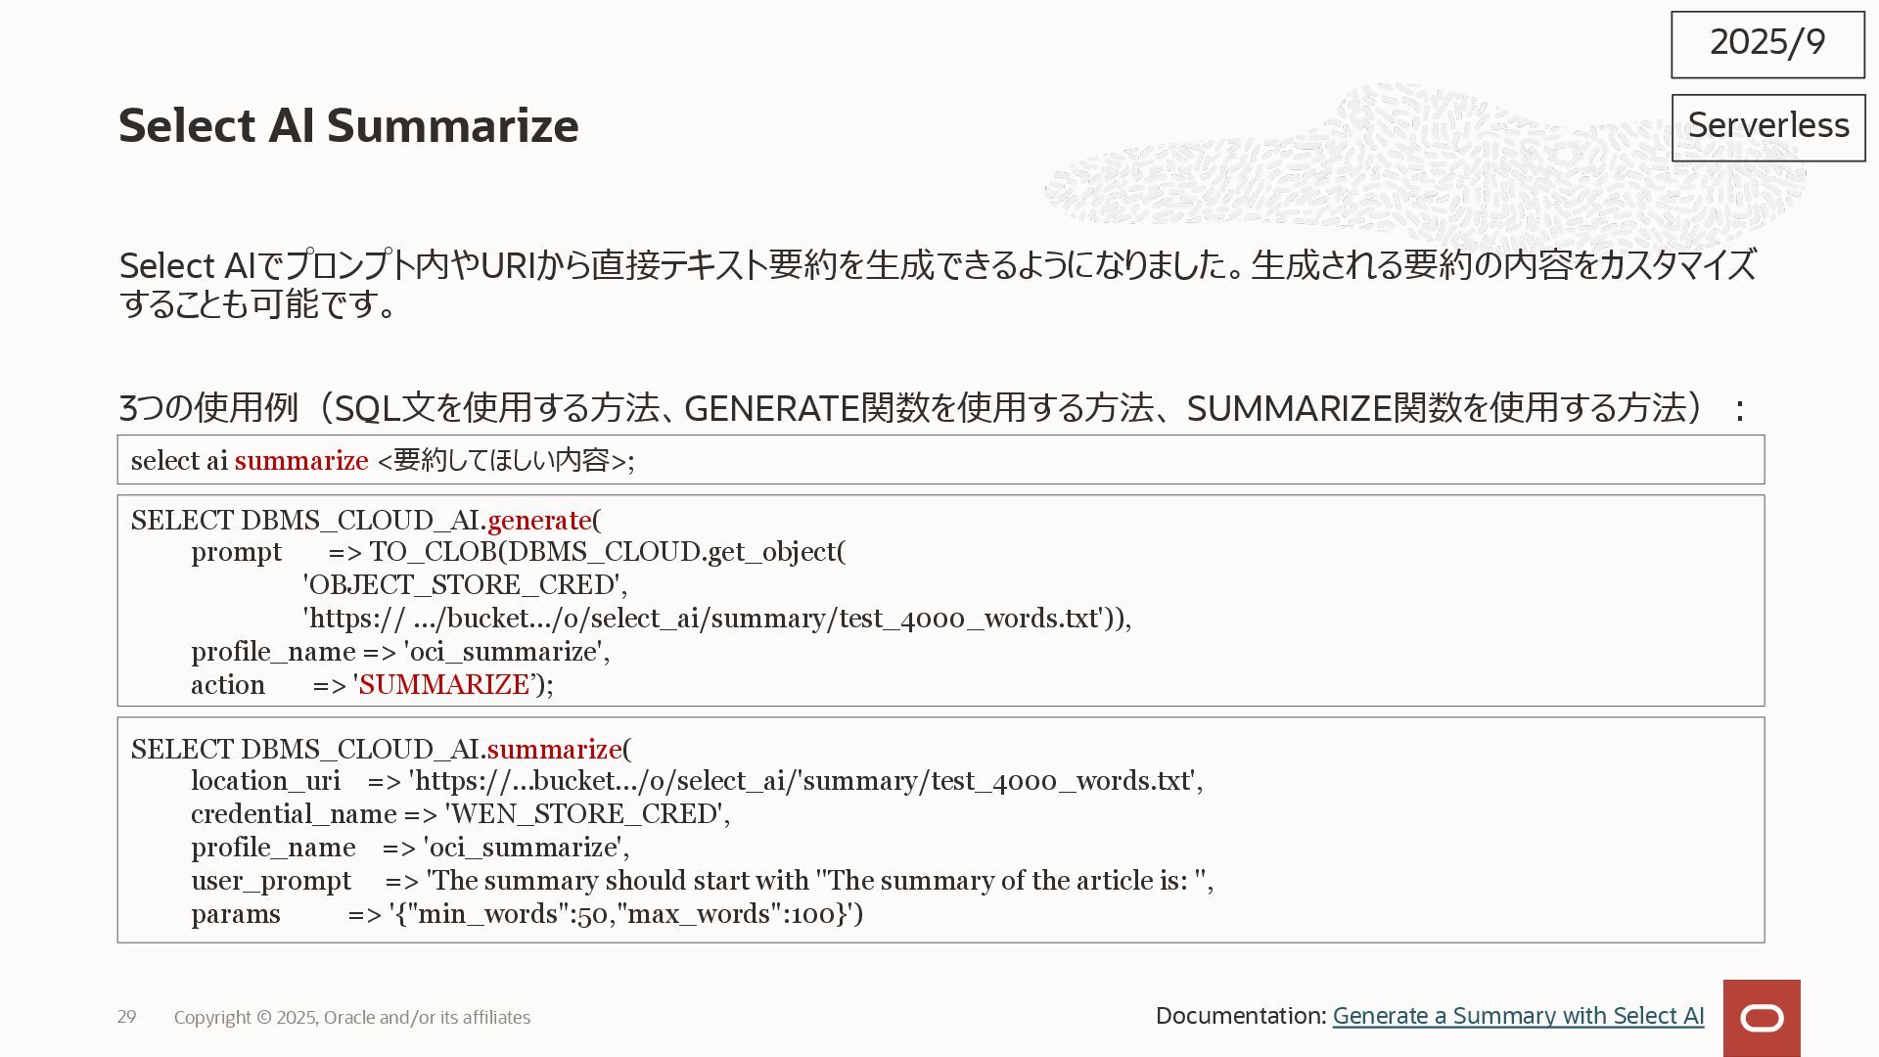Image resolution: width=1879 pixels, height=1057 pixels.
Task: Click the user_prompt line in code
Action: click(x=701, y=880)
